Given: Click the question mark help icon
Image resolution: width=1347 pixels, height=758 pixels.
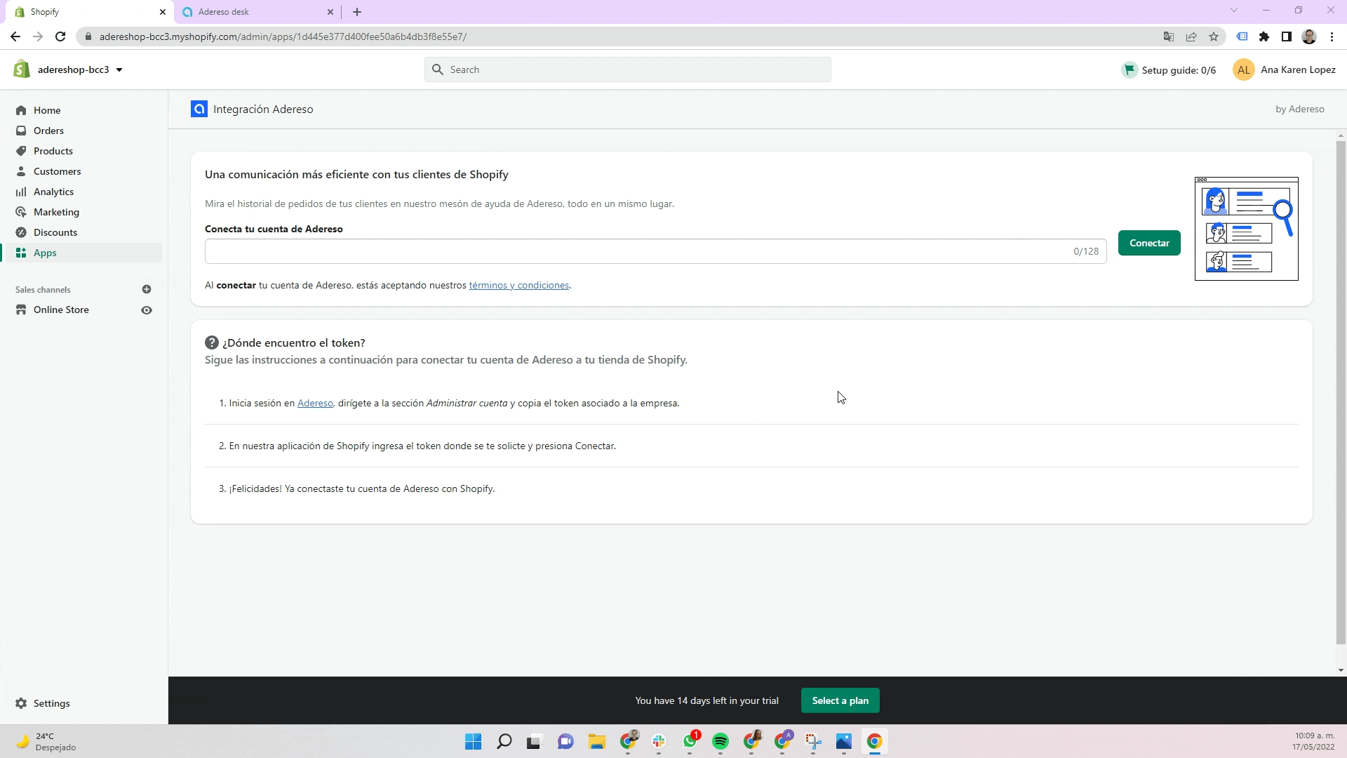Looking at the screenshot, I should click(x=212, y=343).
